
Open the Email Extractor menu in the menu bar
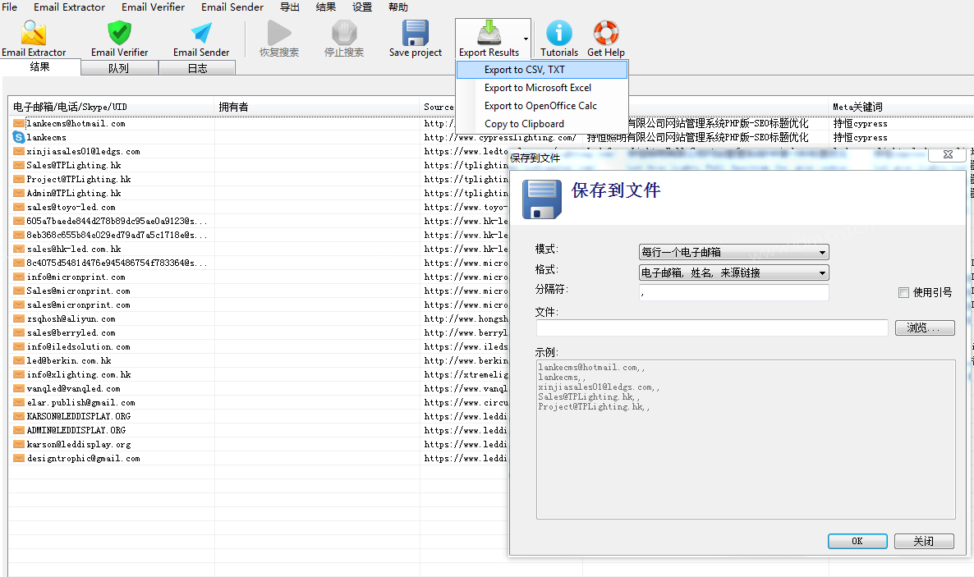click(69, 7)
